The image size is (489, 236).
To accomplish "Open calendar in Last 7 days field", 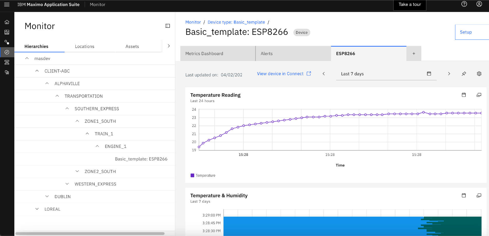I will point(429,74).
